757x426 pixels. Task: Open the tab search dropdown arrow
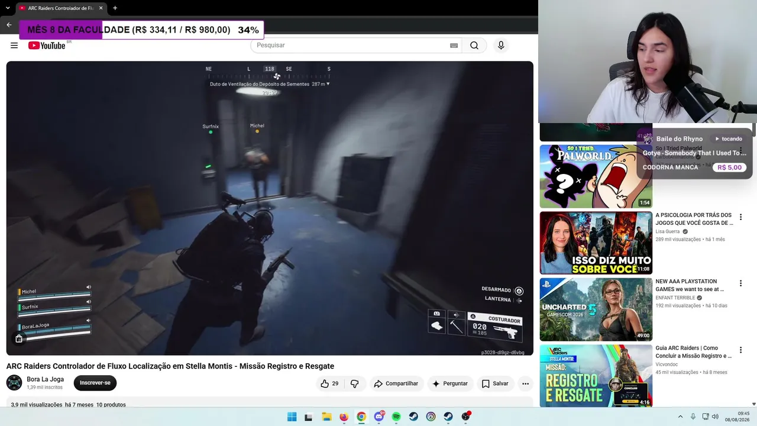click(8, 8)
